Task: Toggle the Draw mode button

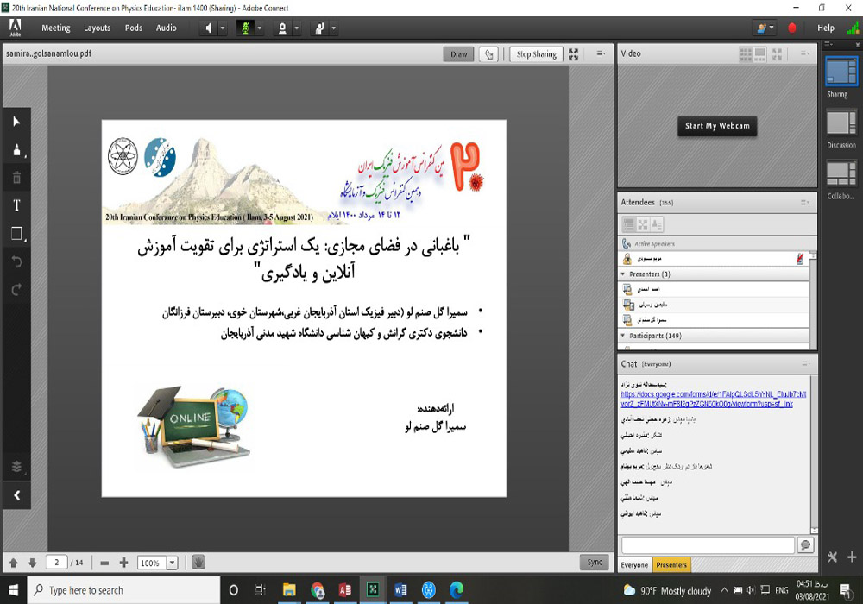Action: pyautogui.click(x=458, y=54)
